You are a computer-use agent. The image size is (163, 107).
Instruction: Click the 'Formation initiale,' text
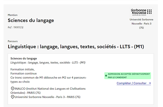click(x=23, y=69)
